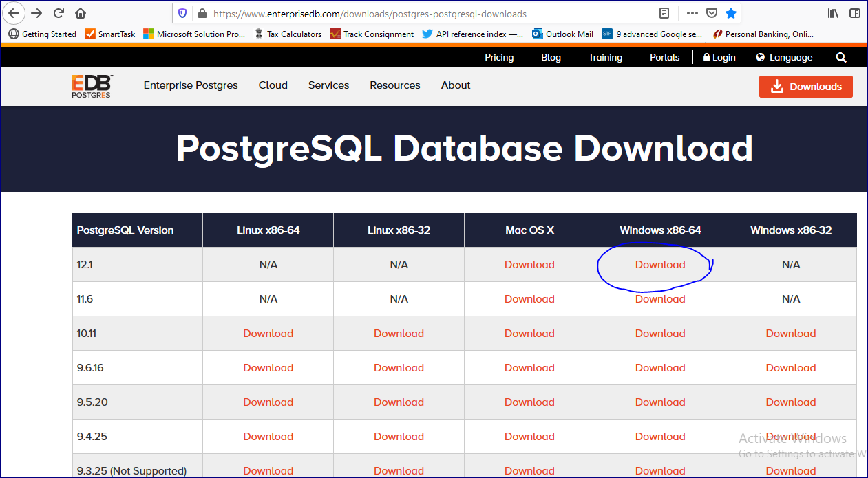Go to the browser home page icon

pos(81,13)
